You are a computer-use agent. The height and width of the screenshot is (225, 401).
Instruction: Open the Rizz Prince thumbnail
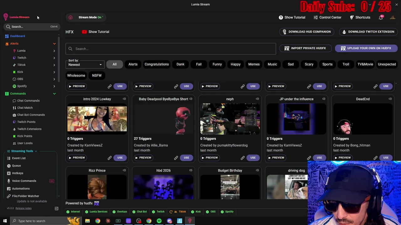97,187
